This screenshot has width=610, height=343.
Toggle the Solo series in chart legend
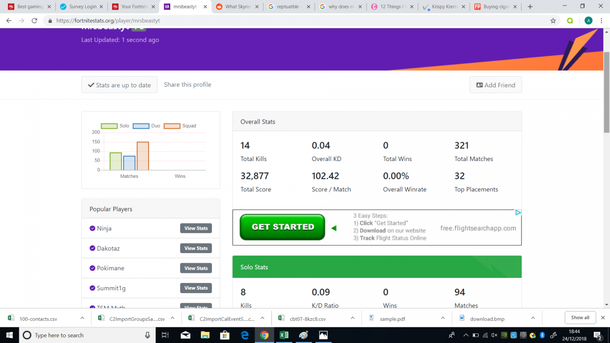(115, 126)
